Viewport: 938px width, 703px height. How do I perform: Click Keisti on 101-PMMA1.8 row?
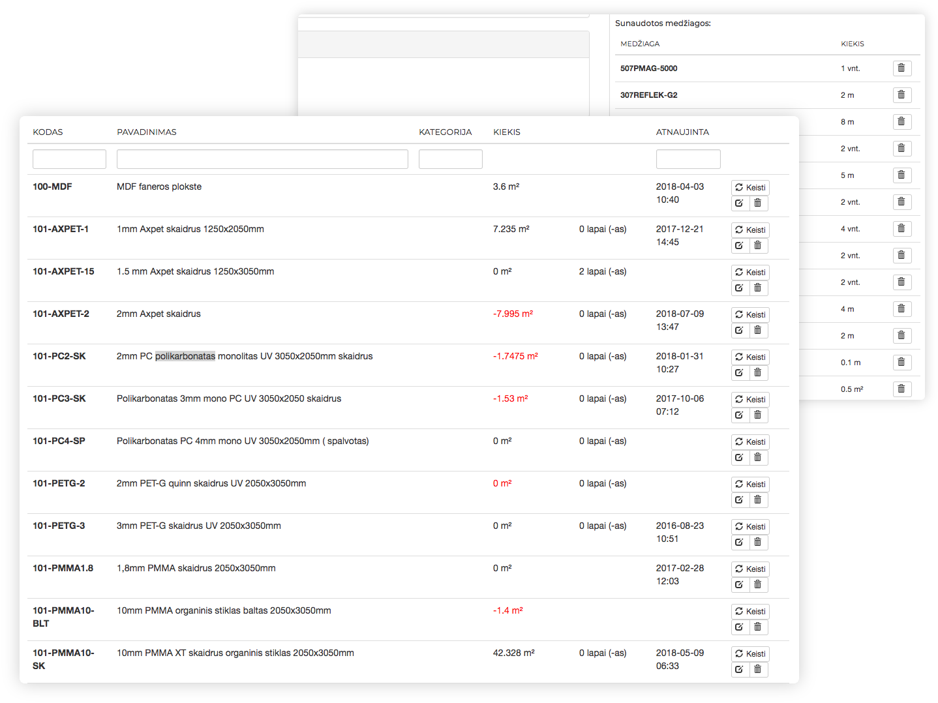[750, 569]
